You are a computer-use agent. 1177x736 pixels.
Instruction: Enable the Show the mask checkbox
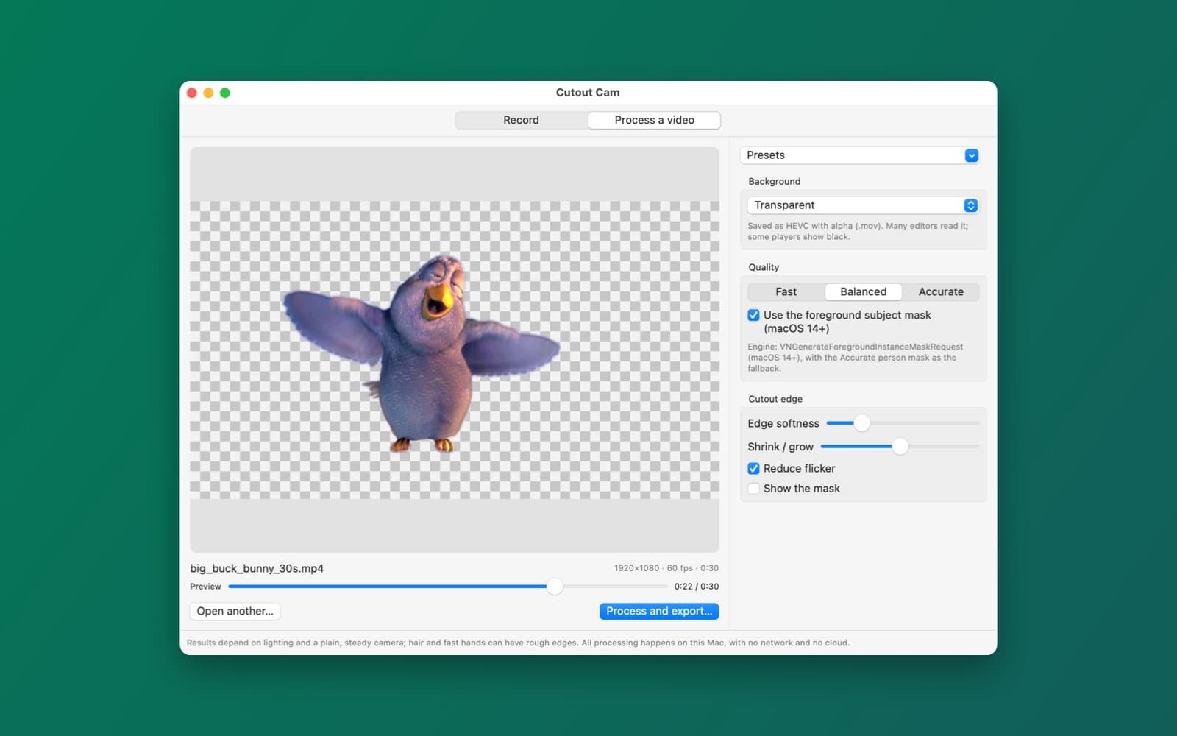pyautogui.click(x=753, y=489)
